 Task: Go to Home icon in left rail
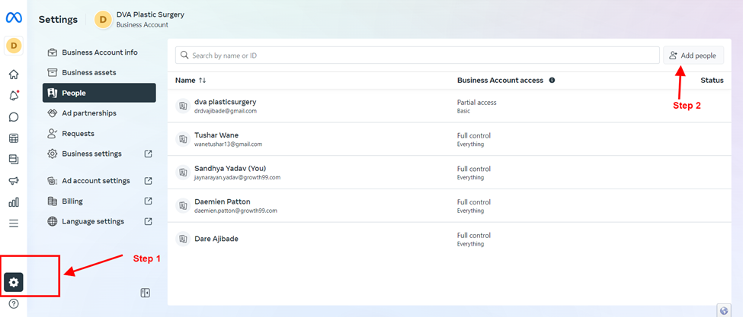14,74
